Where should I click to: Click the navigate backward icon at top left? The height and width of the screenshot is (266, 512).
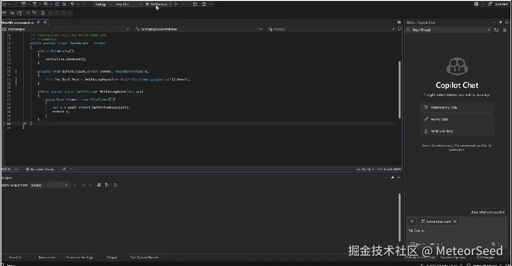4,4
